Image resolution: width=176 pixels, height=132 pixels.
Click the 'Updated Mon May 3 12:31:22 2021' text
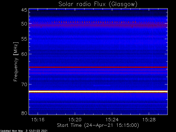pos(24,131)
